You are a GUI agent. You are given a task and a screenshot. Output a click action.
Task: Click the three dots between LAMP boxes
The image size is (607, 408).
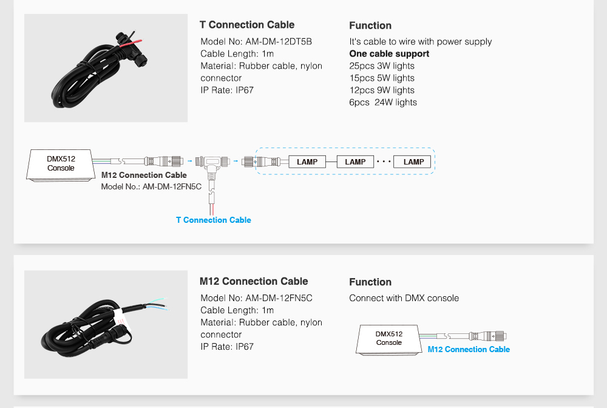[383, 161]
